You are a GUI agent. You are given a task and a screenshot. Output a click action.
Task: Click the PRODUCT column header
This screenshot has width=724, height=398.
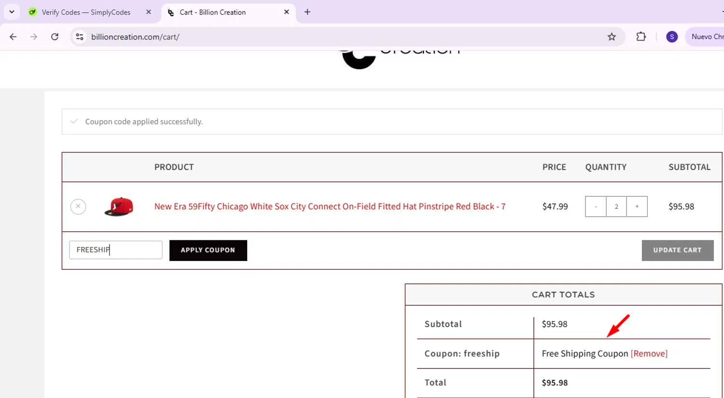(174, 167)
